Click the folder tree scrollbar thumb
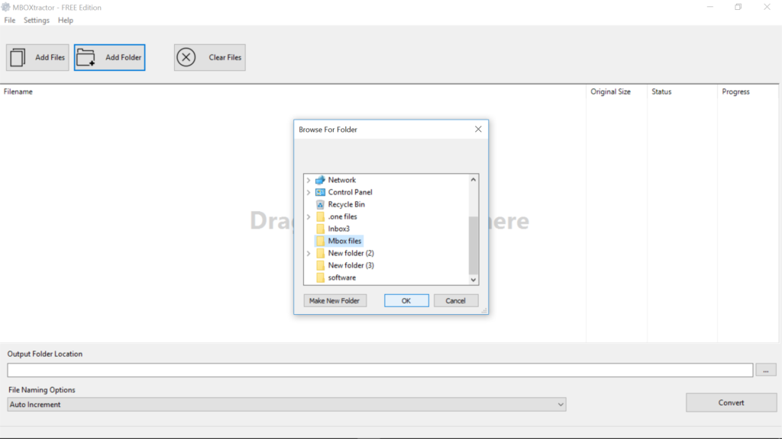This screenshot has height=439, width=782. click(473, 245)
